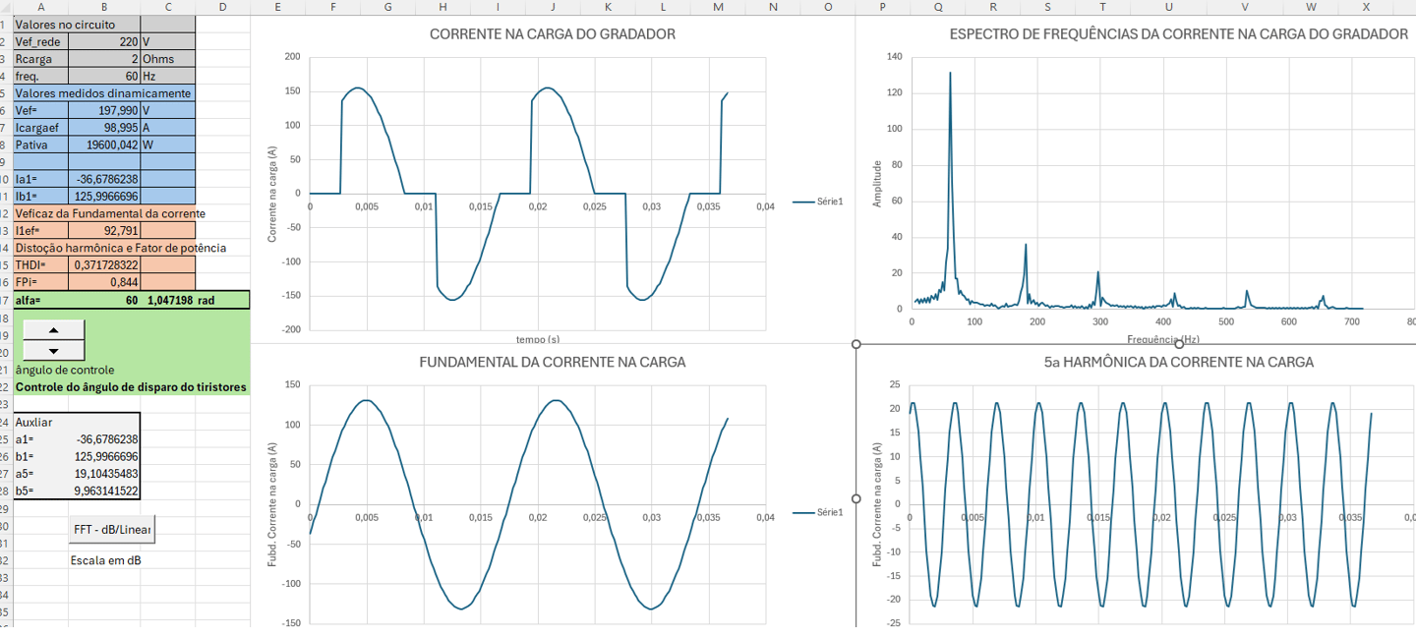Click Série1 legend of fundamental chart
This screenshot has width=1416, height=637.
click(x=817, y=512)
